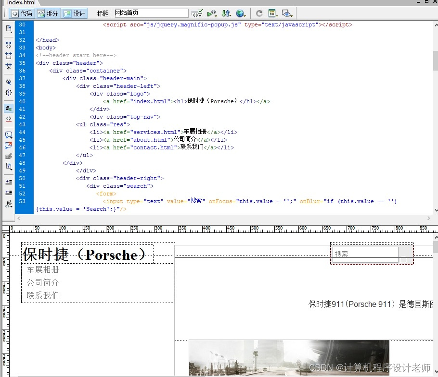Switch to Design view (设计)

pyautogui.click(x=74, y=13)
